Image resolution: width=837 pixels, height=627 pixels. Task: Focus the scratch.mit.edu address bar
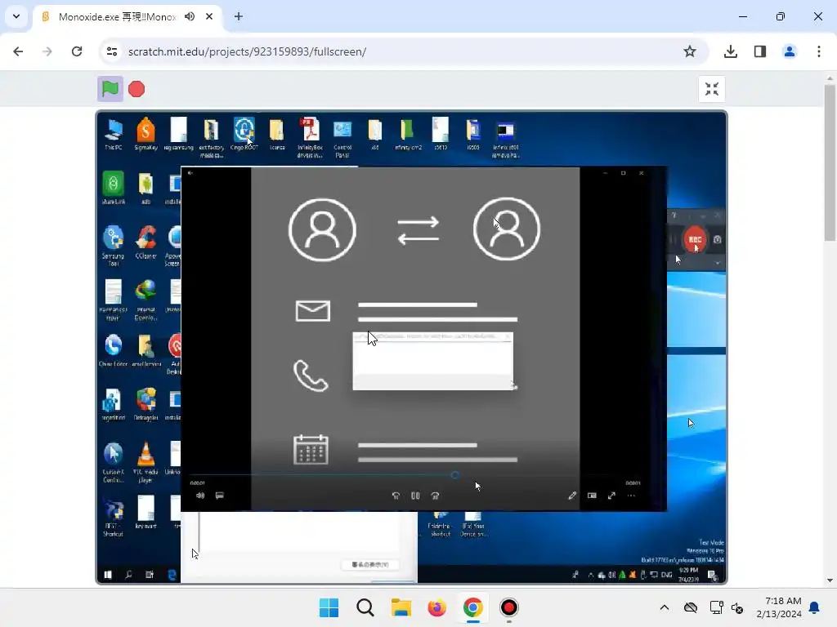point(403,51)
